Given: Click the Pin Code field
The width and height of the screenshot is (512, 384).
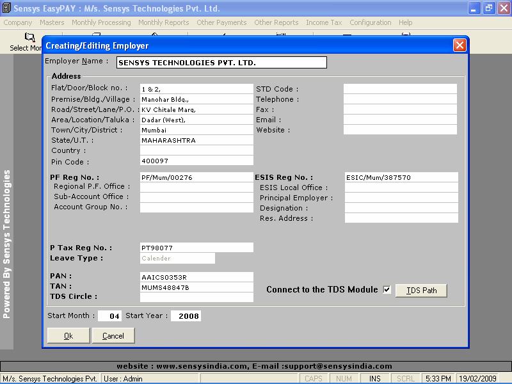Looking at the screenshot, I should point(196,161).
